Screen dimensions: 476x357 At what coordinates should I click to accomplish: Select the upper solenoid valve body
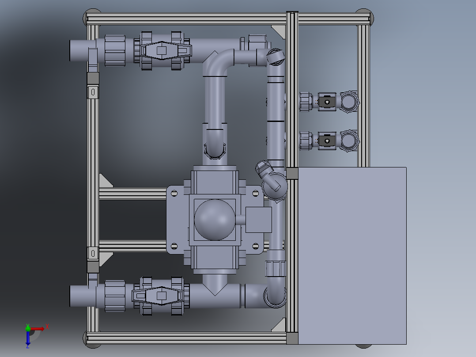pyautogui.click(x=327, y=102)
